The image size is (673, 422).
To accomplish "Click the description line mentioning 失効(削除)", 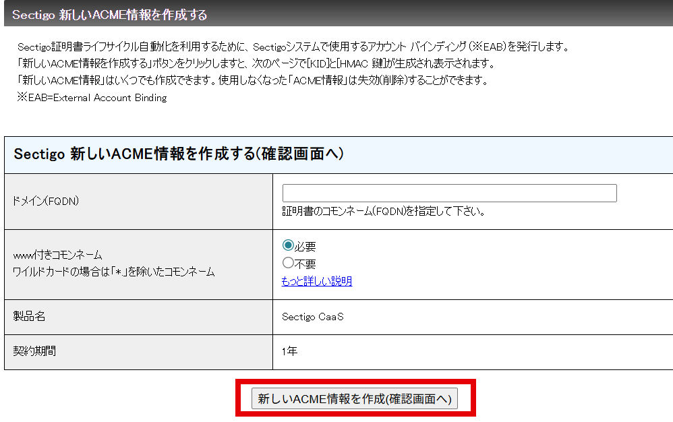I will click(x=252, y=80).
